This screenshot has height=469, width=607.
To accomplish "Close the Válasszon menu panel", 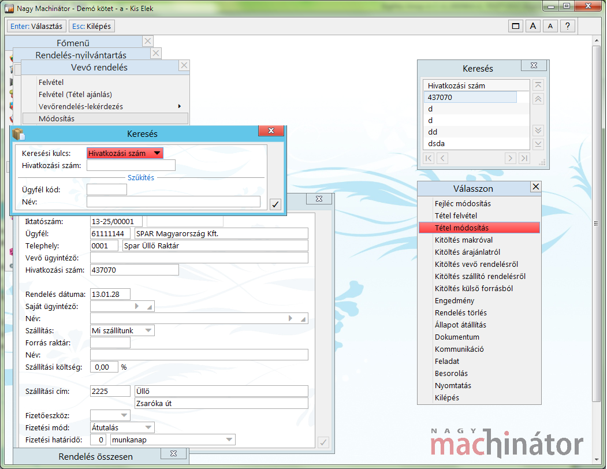I will click(x=536, y=187).
